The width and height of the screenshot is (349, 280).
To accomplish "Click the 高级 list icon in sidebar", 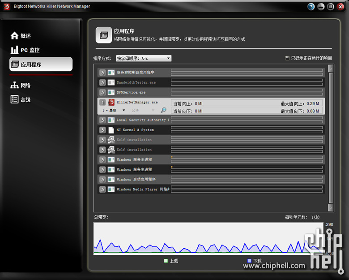I will 14,99.
